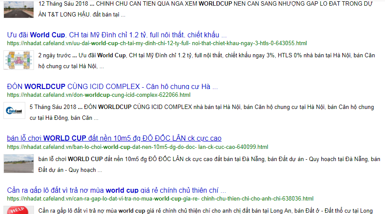Image resolution: width=385 pixels, height=214 pixels.
Task: Open 'ĐÓN WORLDCUP CÙNG ICID COMPLEX' result title
Action: pos(112,86)
